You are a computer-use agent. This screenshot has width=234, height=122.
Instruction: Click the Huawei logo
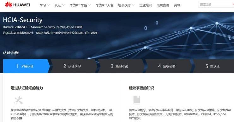(17, 5)
